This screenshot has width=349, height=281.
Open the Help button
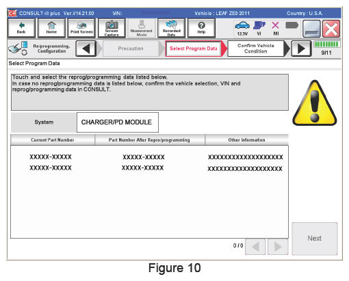[201, 28]
